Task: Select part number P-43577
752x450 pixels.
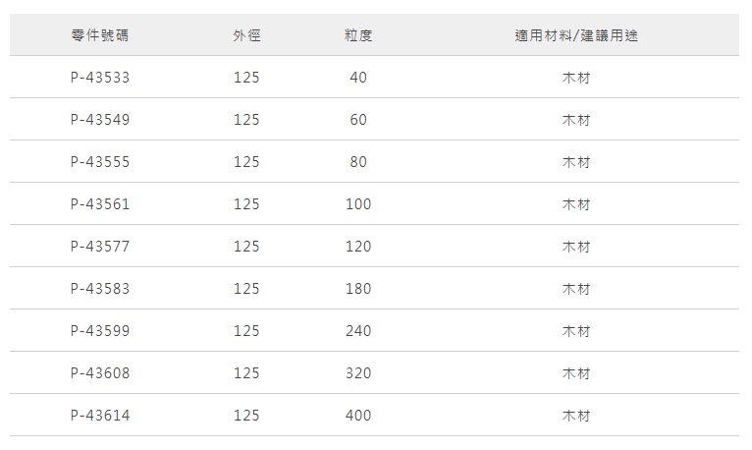Action: (100, 247)
